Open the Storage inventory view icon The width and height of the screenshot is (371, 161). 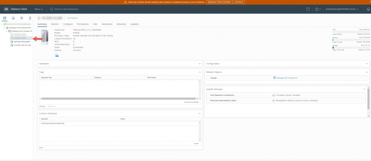pos(21,18)
